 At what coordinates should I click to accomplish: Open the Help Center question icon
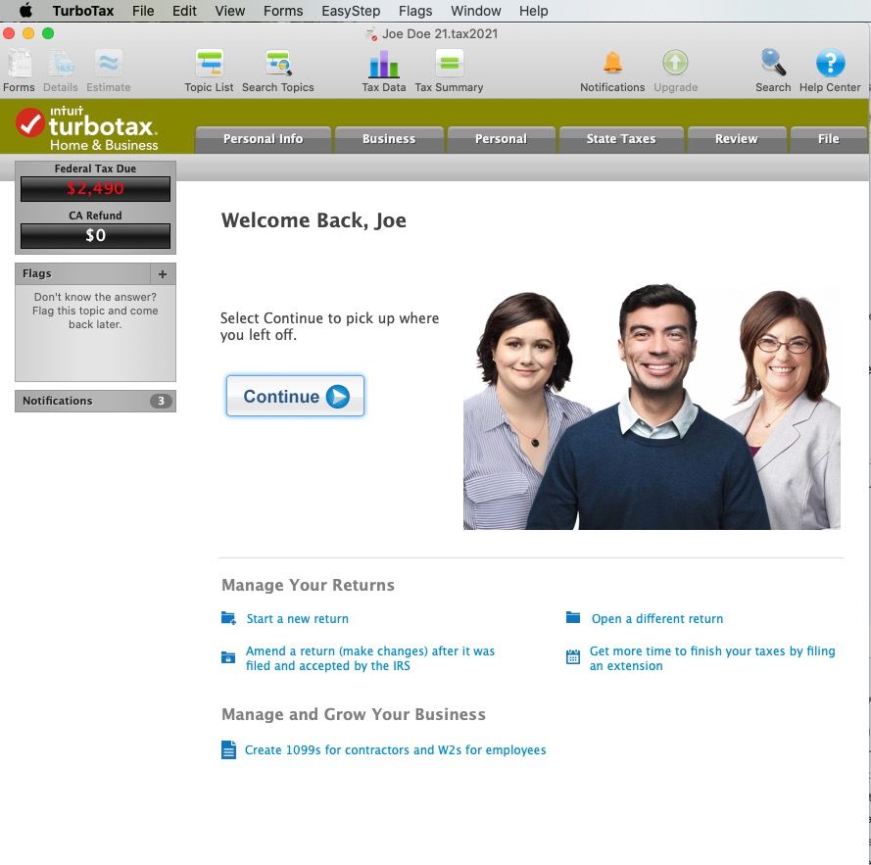pyautogui.click(x=830, y=63)
